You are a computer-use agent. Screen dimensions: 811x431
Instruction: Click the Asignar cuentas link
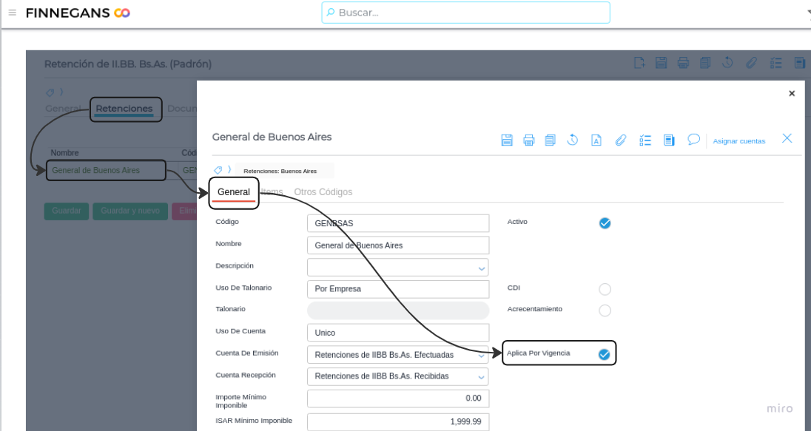[738, 140]
